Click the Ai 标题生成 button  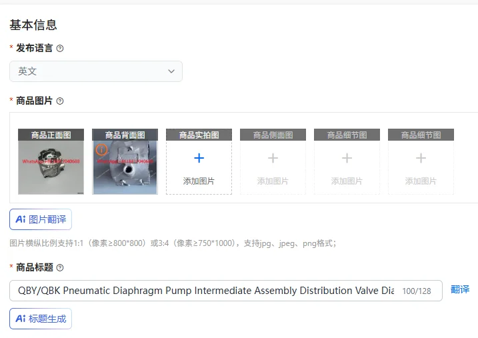(x=41, y=319)
